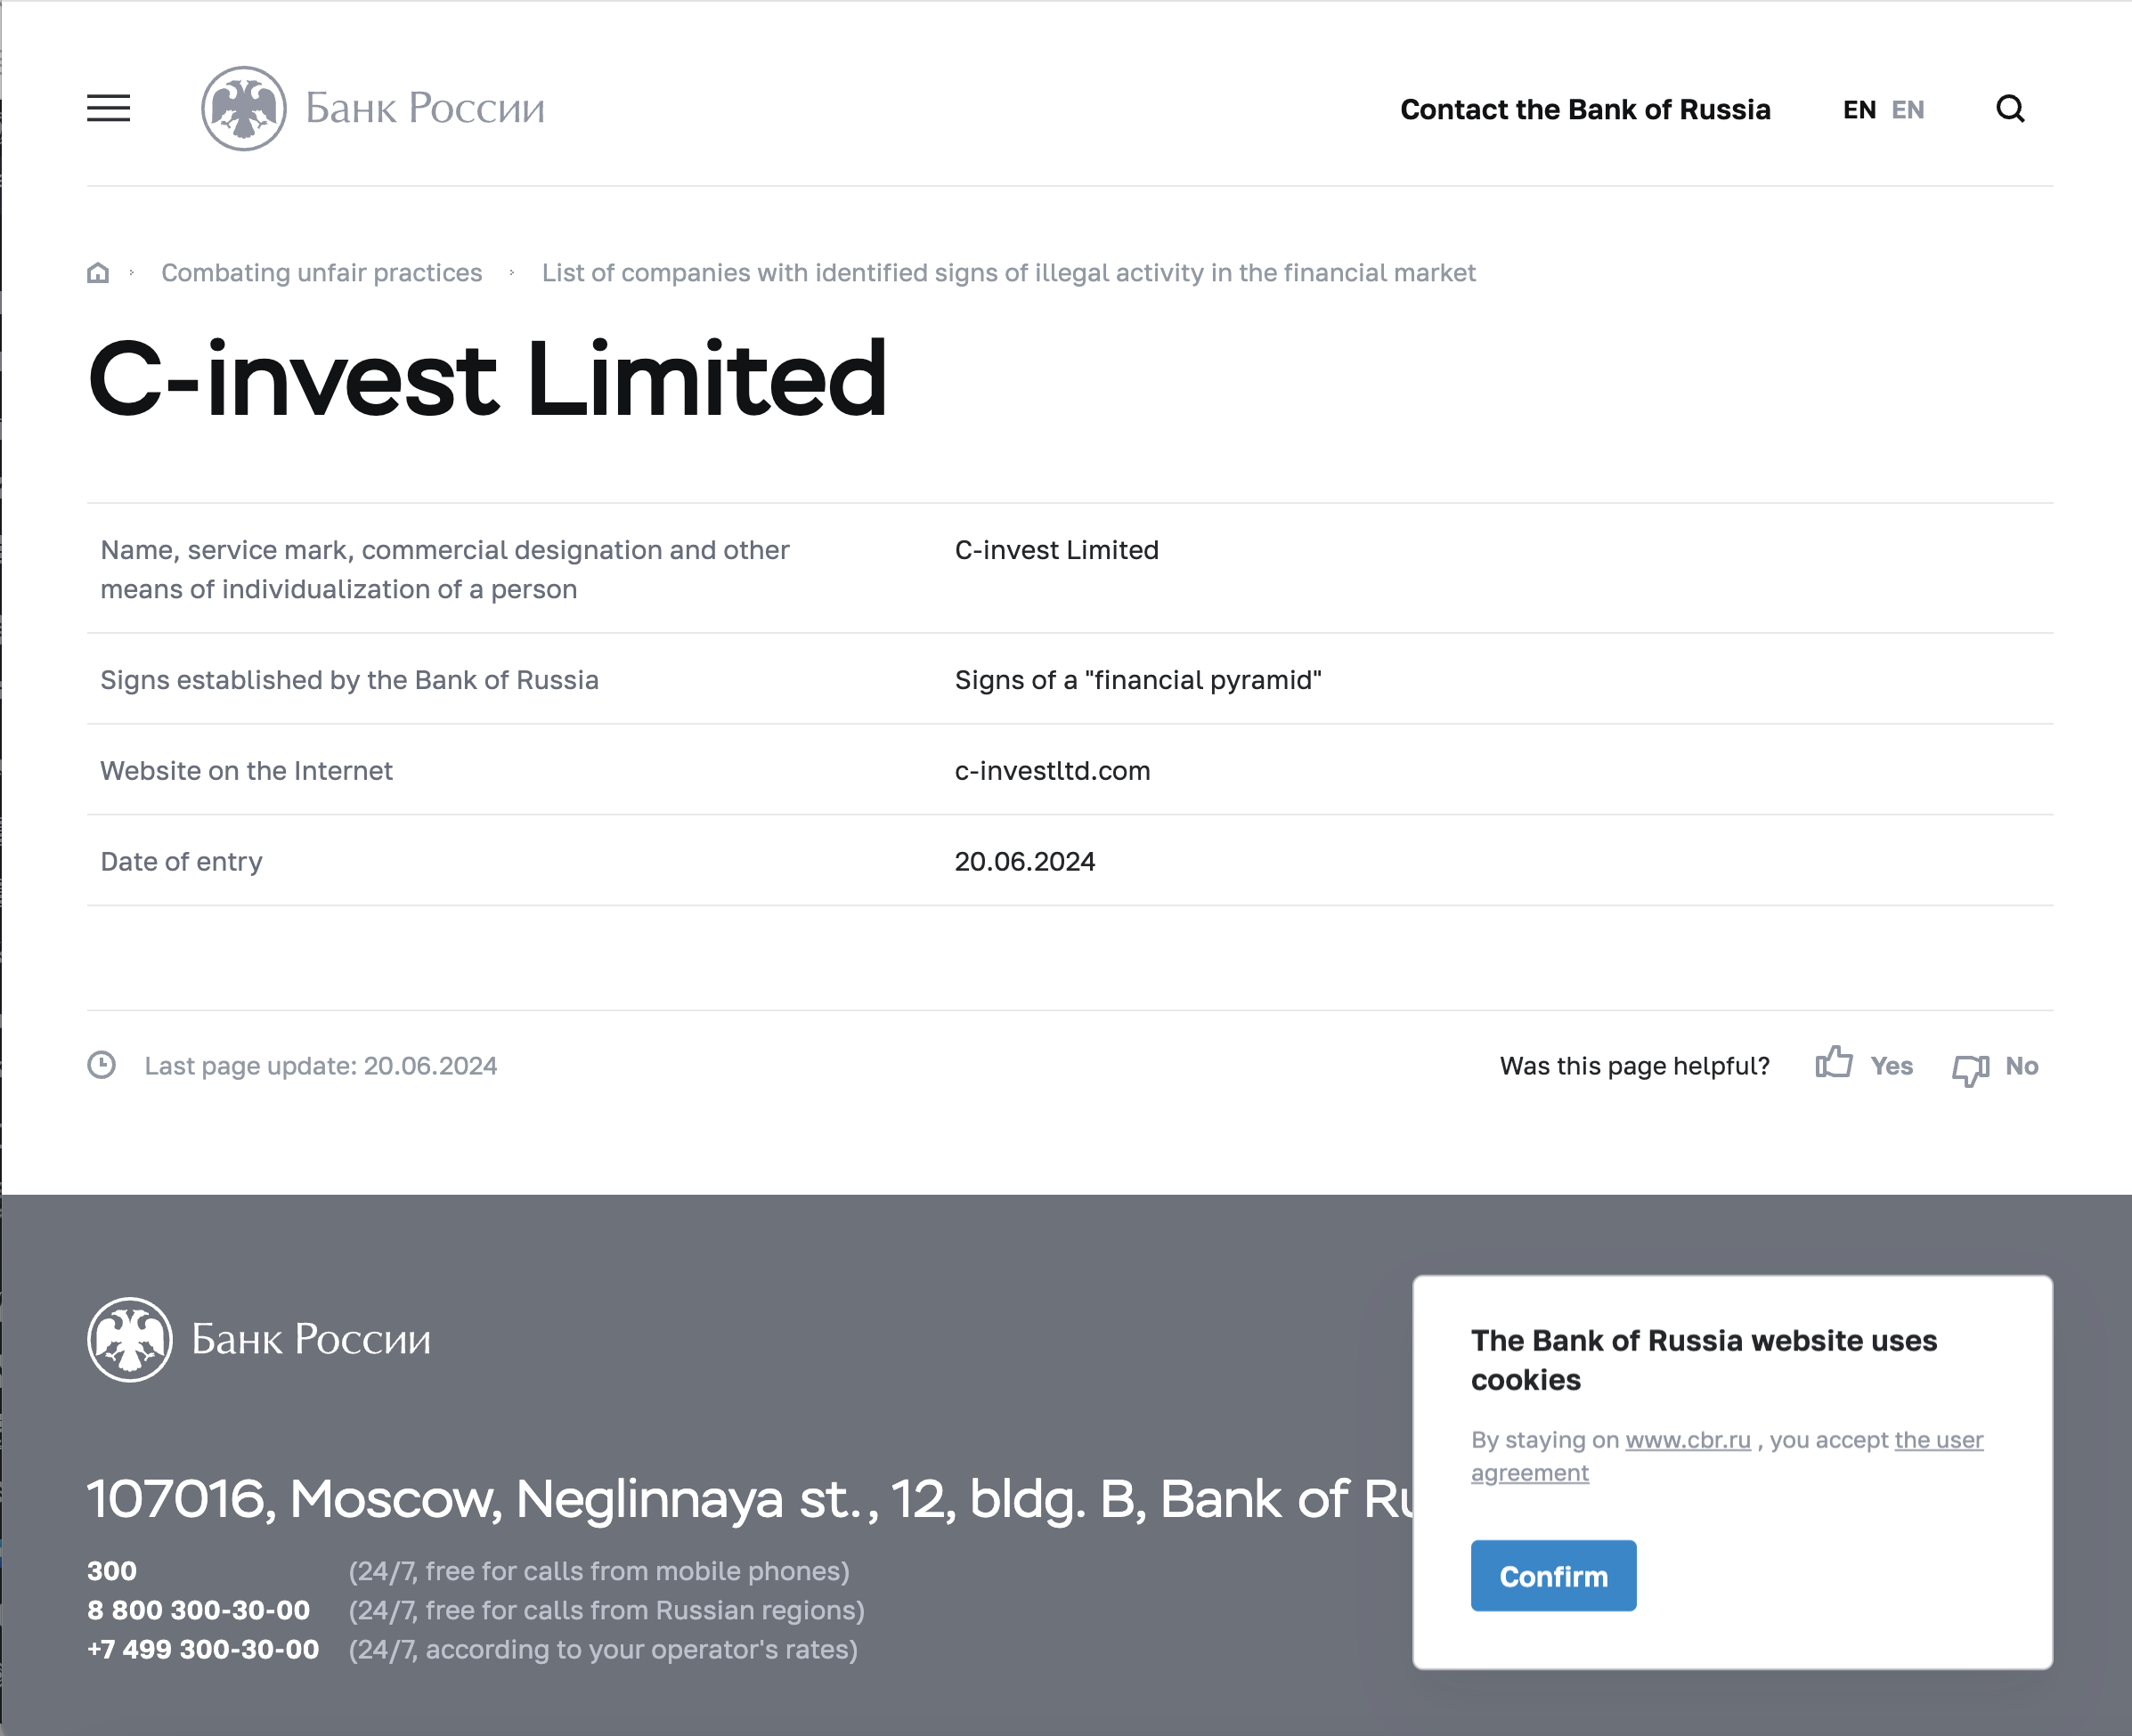Open the search magnifier icon

[2010, 108]
